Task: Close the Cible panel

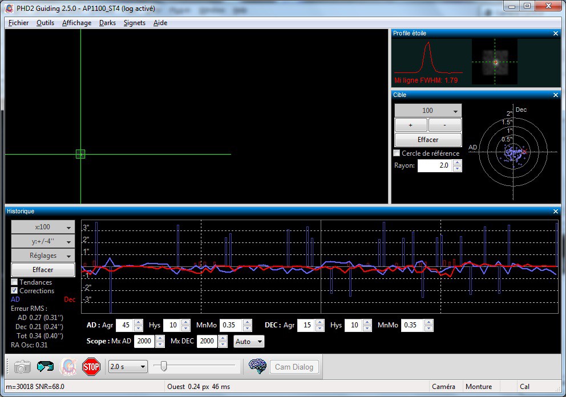Action: point(556,95)
